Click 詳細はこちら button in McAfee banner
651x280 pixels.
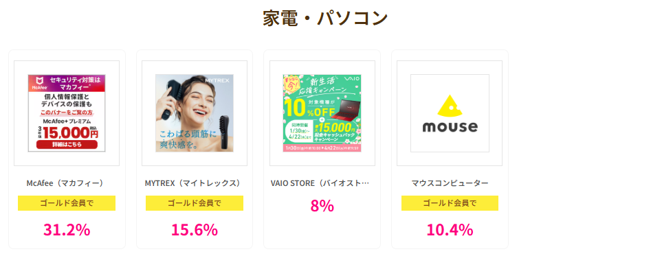(x=67, y=145)
